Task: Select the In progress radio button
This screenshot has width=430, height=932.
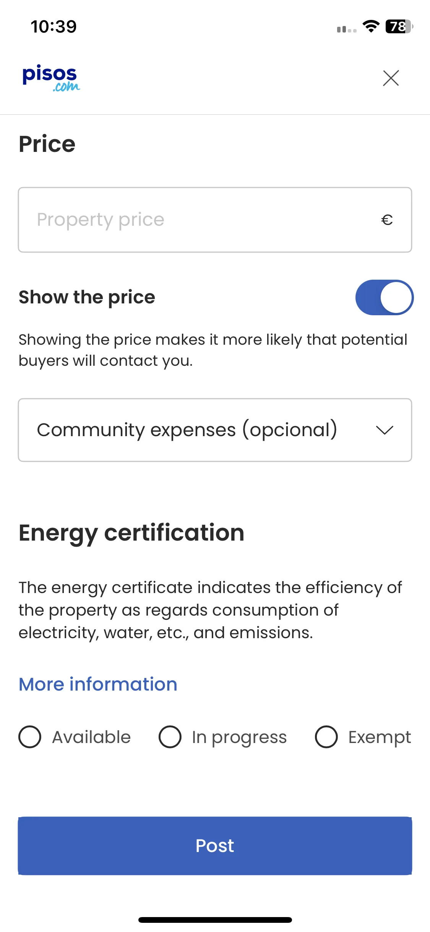Action: pos(170,737)
